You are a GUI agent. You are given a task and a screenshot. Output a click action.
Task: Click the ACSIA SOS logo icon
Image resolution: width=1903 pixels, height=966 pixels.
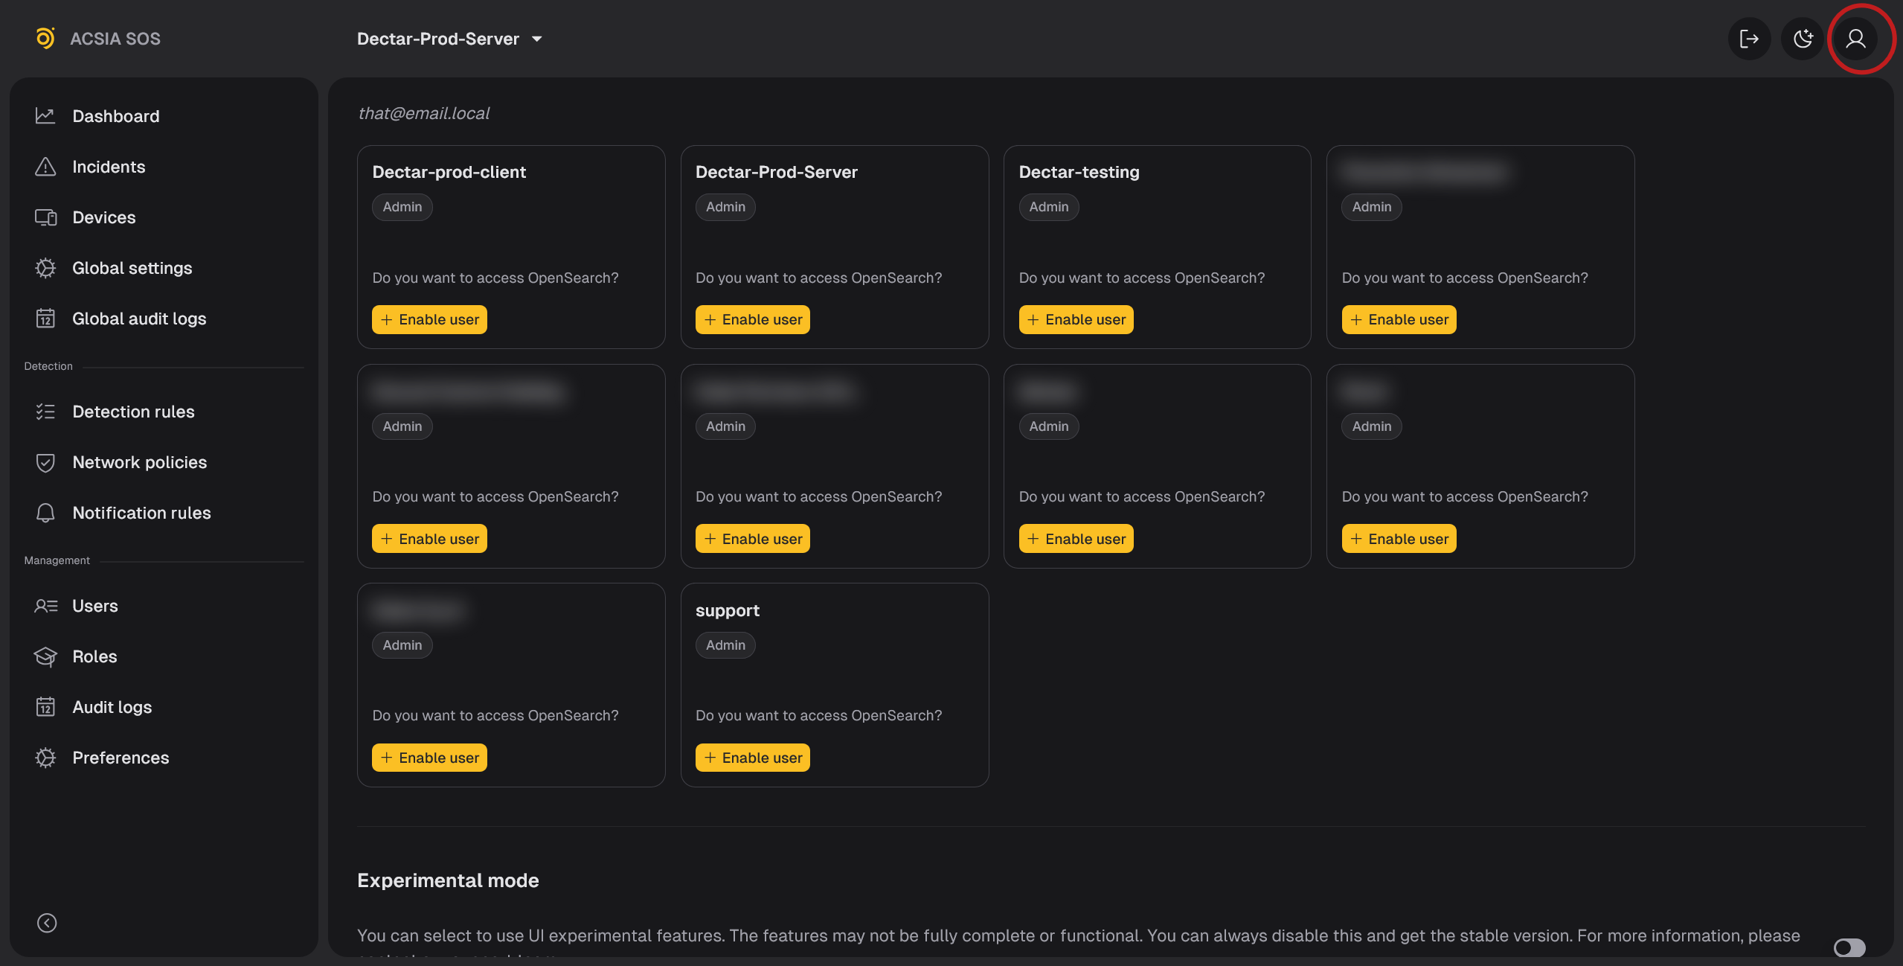(45, 38)
